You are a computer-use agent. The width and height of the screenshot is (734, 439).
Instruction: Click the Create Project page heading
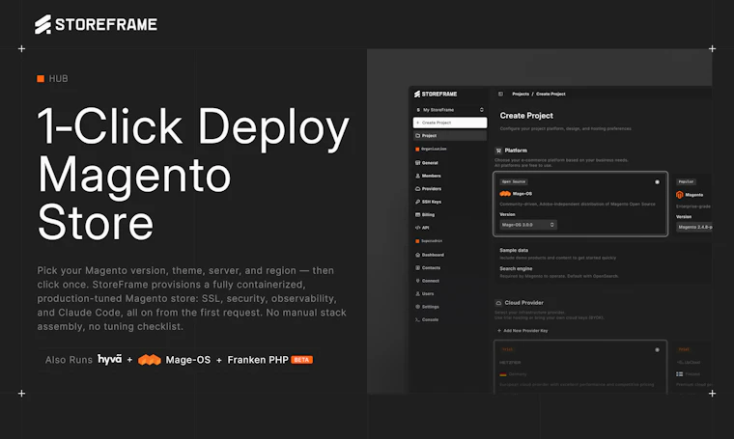(526, 116)
